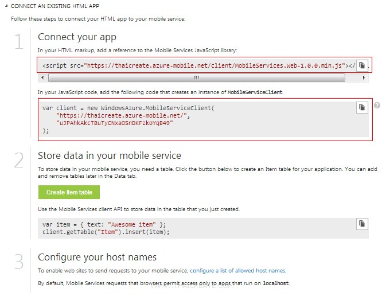The height and width of the screenshot is (300, 386).
Task: Copy the script src reference code
Action: (x=362, y=65)
